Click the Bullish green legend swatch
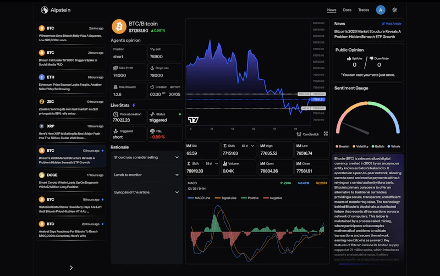The image size is (440, 276). click(x=373, y=146)
